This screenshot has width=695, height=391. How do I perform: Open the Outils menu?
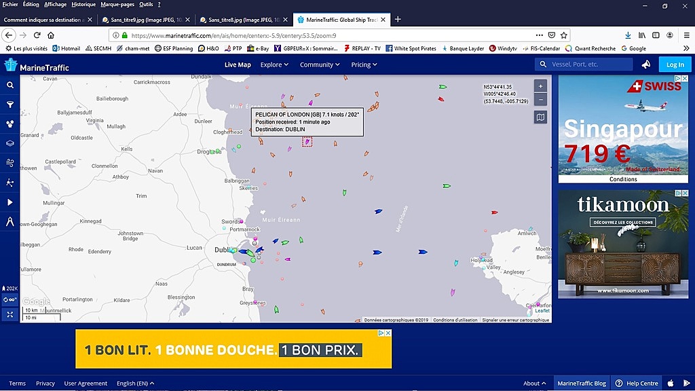(x=146, y=5)
